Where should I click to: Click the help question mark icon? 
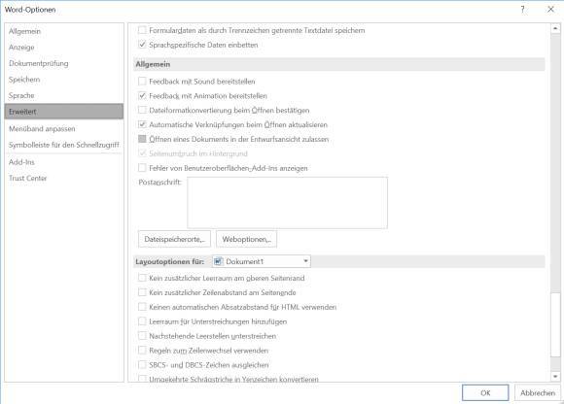point(522,10)
